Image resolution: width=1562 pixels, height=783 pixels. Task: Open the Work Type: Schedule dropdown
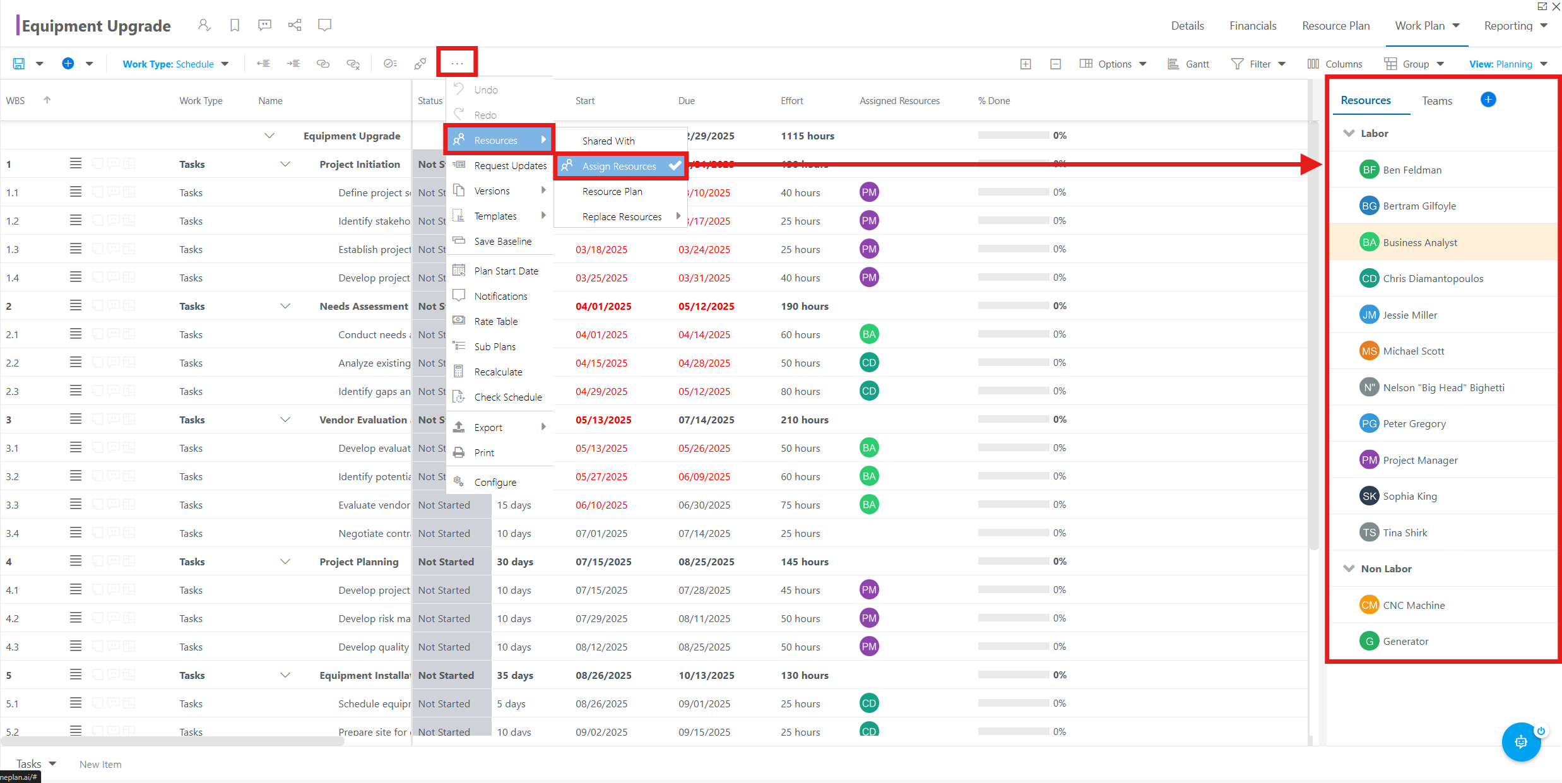click(x=175, y=64)
